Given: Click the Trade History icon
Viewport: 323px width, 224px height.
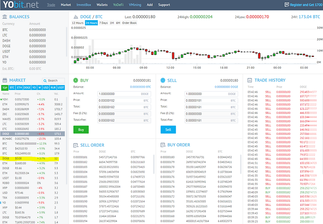Looking at the screenshot, I should pos(250,80).
